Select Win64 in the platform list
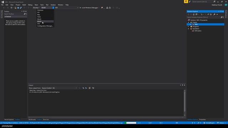 (x=45, y=21)
